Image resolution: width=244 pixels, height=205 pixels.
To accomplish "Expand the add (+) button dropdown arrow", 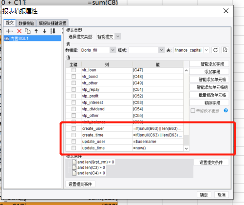I will tap(12, 31).
